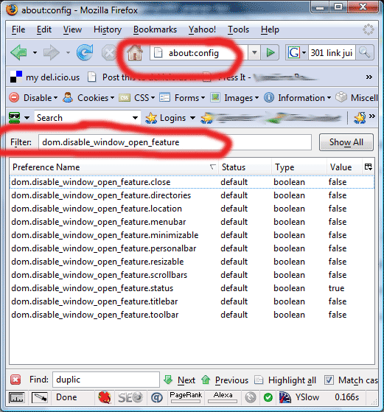This screenshot has height=412, width=384.
Task: Open the CSS developer toolbar menu
Action: [x=136, y=98]
